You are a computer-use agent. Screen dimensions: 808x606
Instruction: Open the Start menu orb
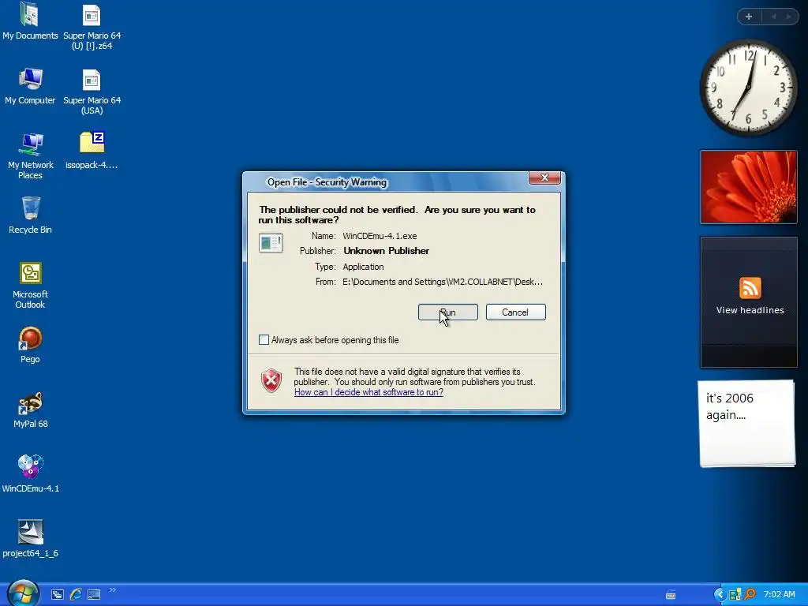pos(23,593)
